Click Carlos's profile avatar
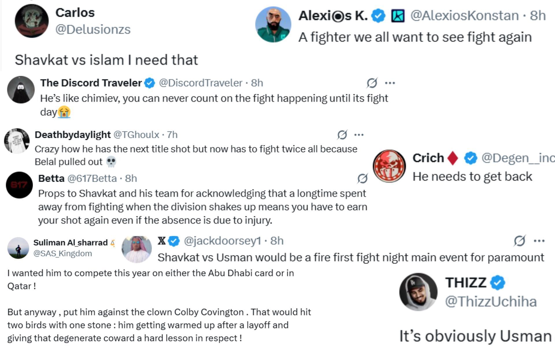555x346 pixels. [32, 21]
